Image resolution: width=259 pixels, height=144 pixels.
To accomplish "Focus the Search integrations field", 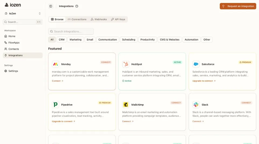I will 71,31.
